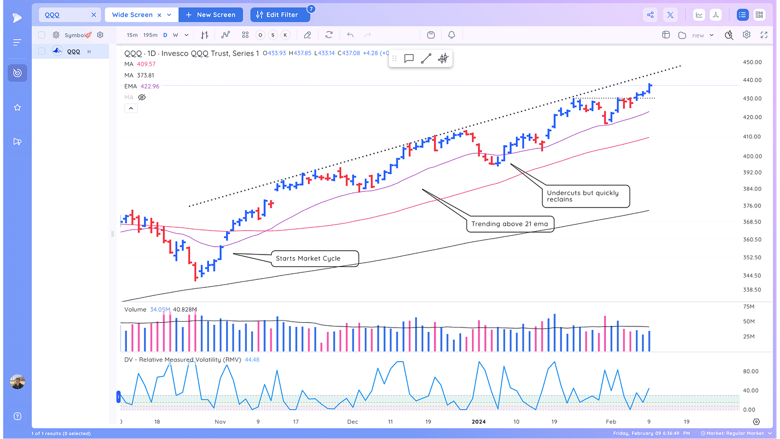This screenshot has height=439, width=780.
Task: Toggle fullscreen chart mode
Action: pos(764,35)
